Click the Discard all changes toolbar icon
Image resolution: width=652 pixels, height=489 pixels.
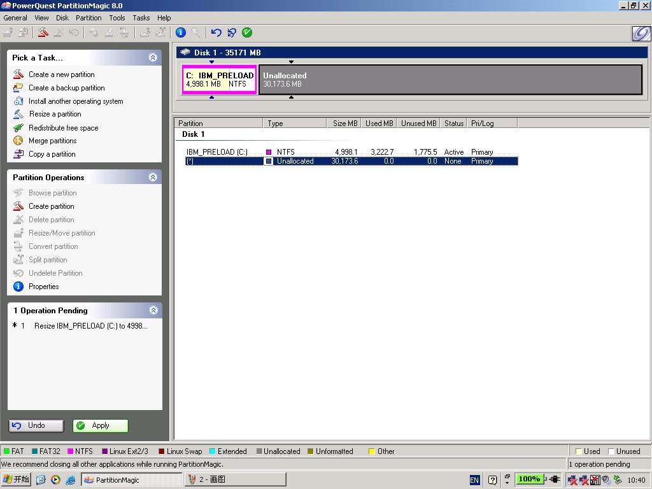point(232,32)
